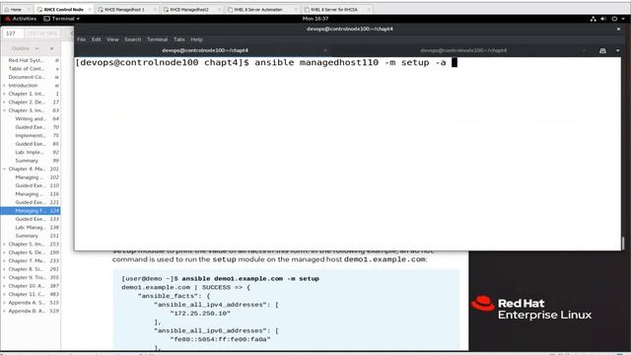Expand the Chapter 7 outline entry
The height and width of the screenshot is (355, 631).
coord(4,260)
